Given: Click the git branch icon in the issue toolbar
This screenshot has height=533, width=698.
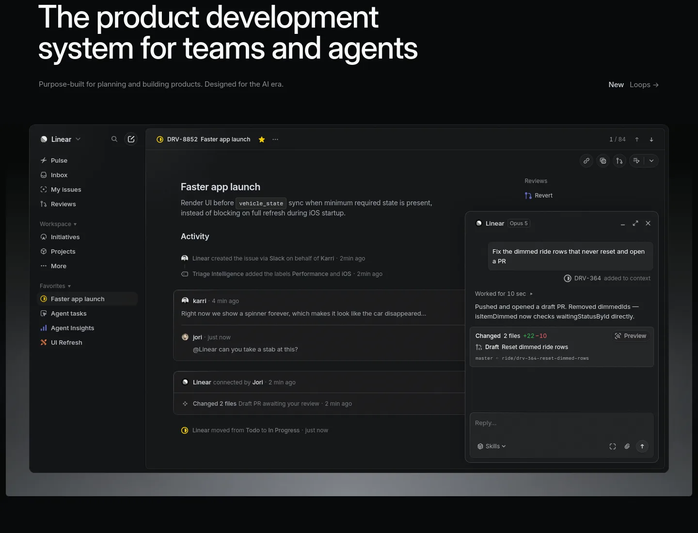Looking at the screenshot, I should click(619, 161).
